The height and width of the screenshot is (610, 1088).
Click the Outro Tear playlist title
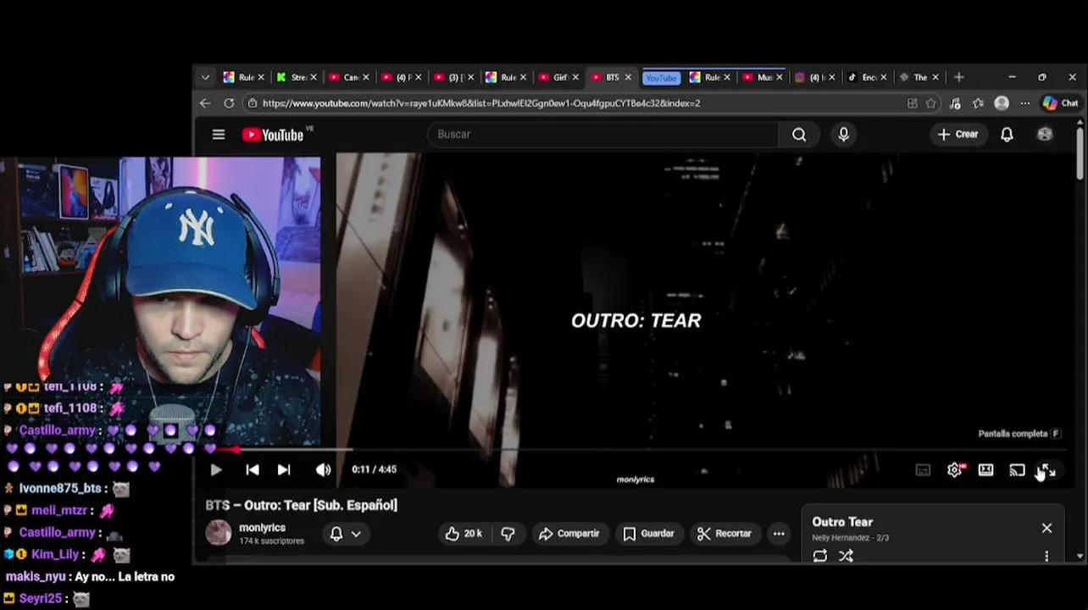click(842, 522)
